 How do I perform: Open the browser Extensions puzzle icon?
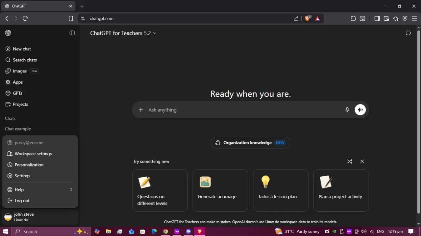(x=353, y=19)
